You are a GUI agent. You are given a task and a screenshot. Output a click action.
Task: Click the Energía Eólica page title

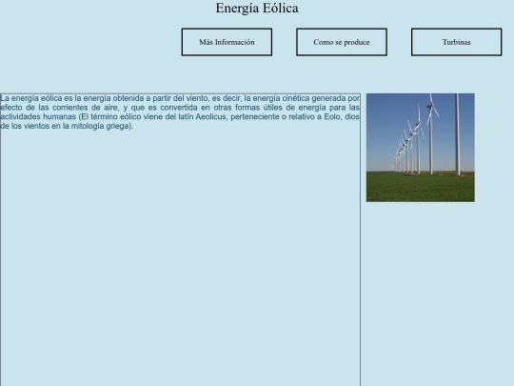coord(257,9)
